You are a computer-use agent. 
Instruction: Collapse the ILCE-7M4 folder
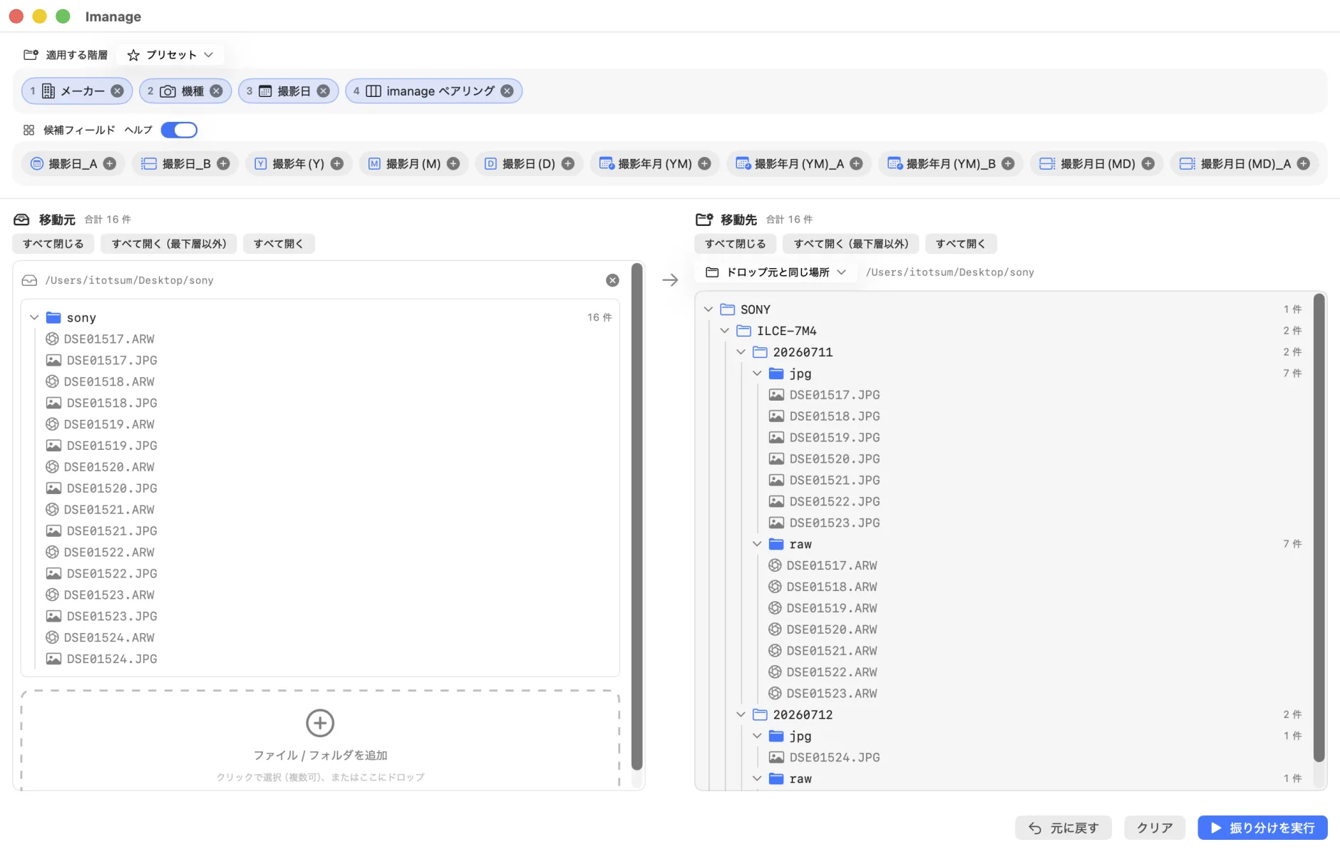click(724, 331)
